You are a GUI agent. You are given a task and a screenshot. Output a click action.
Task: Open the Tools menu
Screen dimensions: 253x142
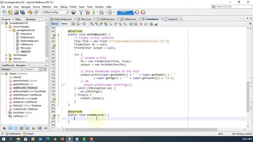tap(90, 7)
